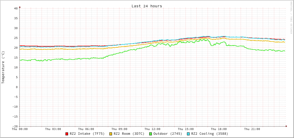Select the 'RZ2 Room (3D7C)' legend label
The height and width of the screenshot is (138, 294).
pyautogui.click(x=129, y=134)
